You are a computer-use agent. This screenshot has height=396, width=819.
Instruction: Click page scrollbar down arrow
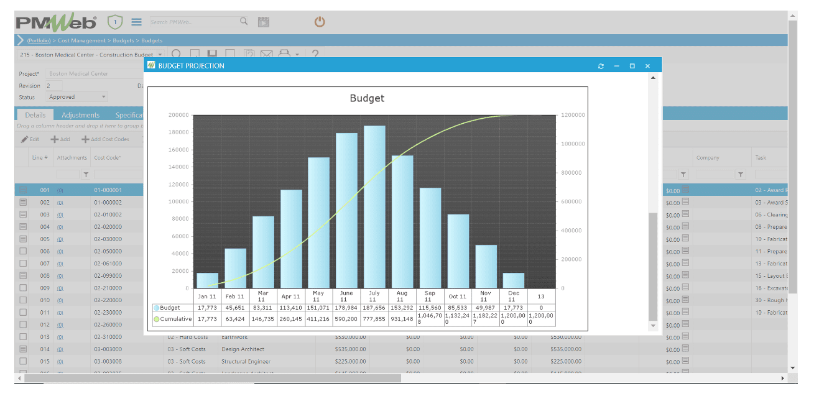pos(793,367)
